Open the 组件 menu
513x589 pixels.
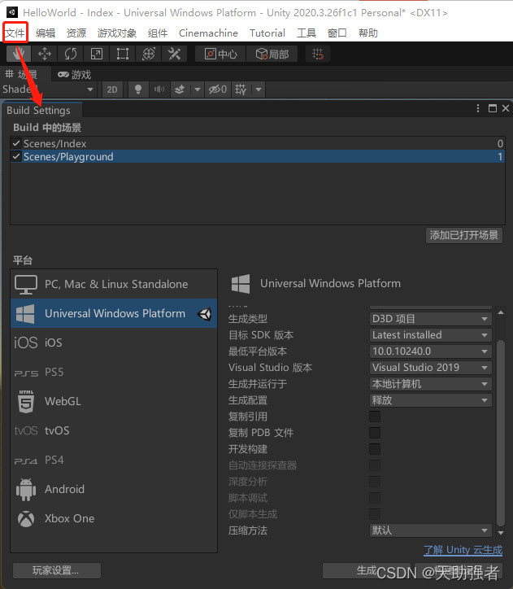[157, 33]
